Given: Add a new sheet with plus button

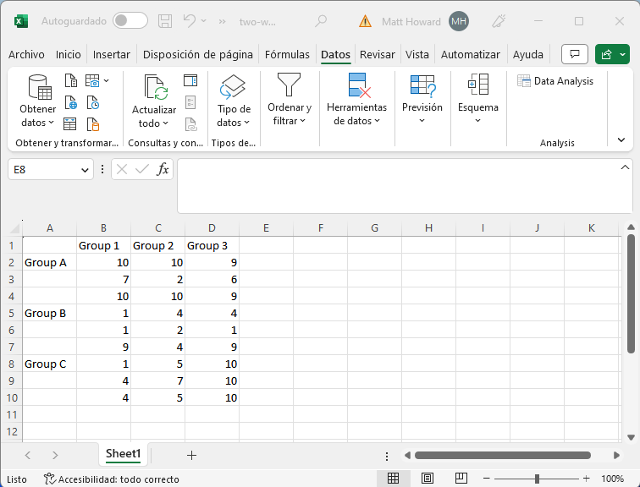Looking at the screenshot, I should 191,455.
